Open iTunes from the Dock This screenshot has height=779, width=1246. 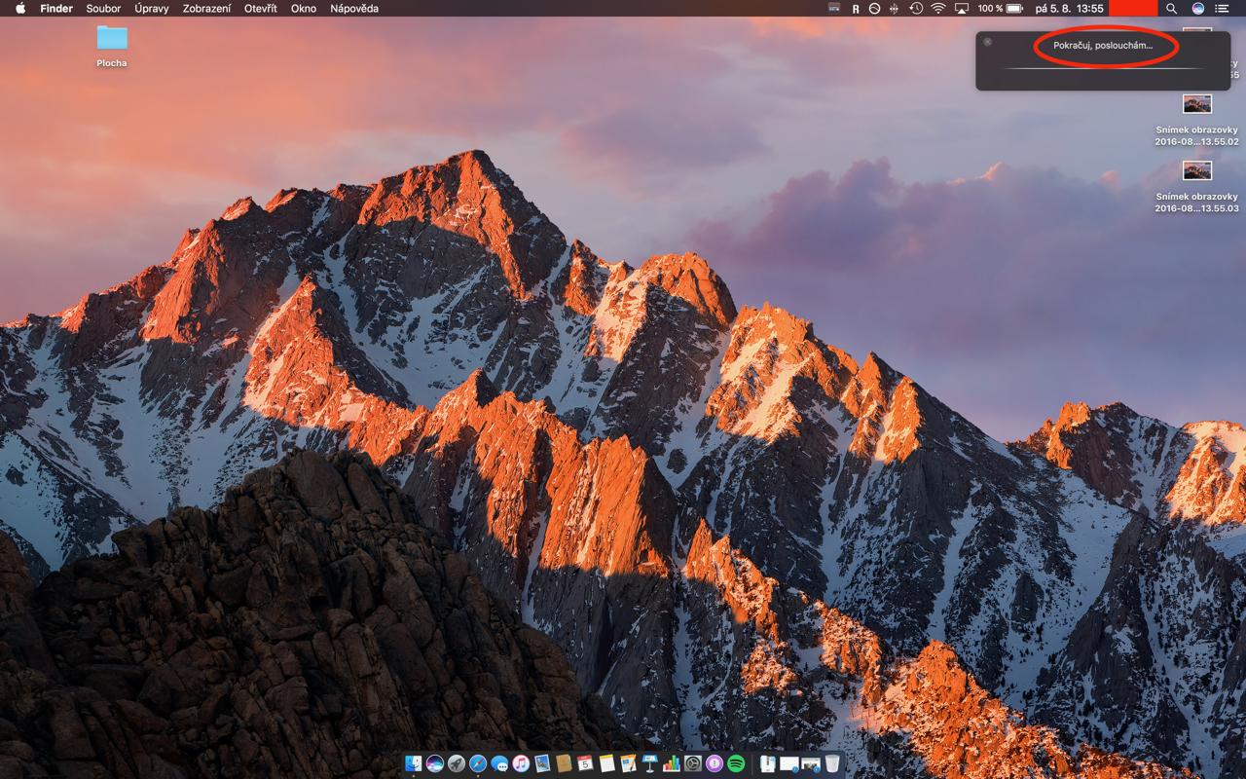point(521,764)
